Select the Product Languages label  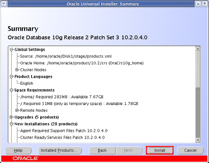click(34, 77)
